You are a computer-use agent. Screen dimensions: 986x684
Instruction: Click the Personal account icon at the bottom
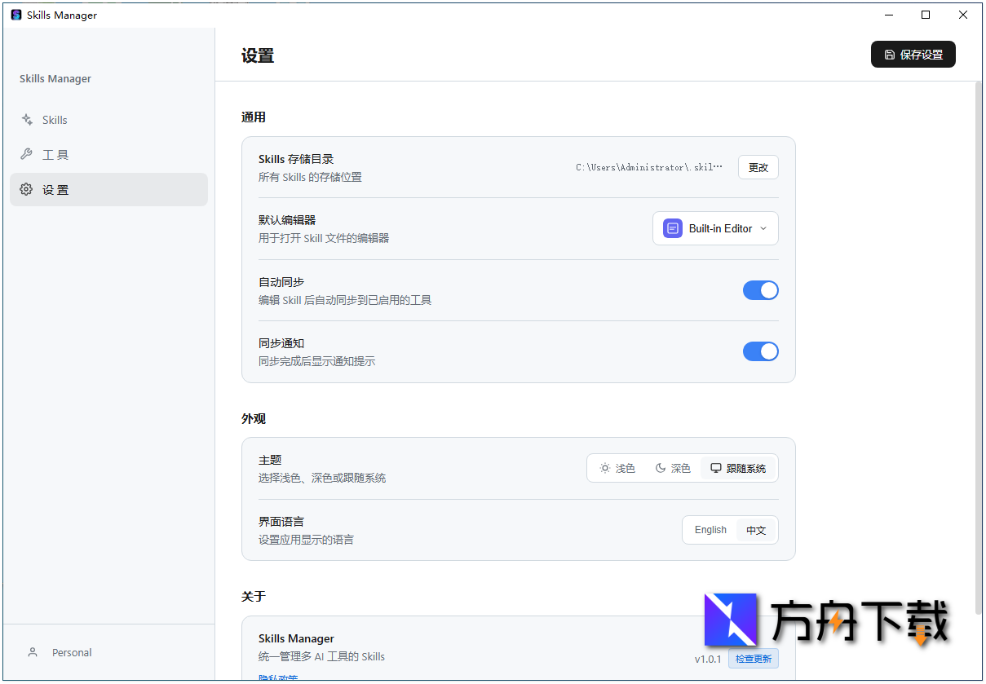tap(33, 652)
